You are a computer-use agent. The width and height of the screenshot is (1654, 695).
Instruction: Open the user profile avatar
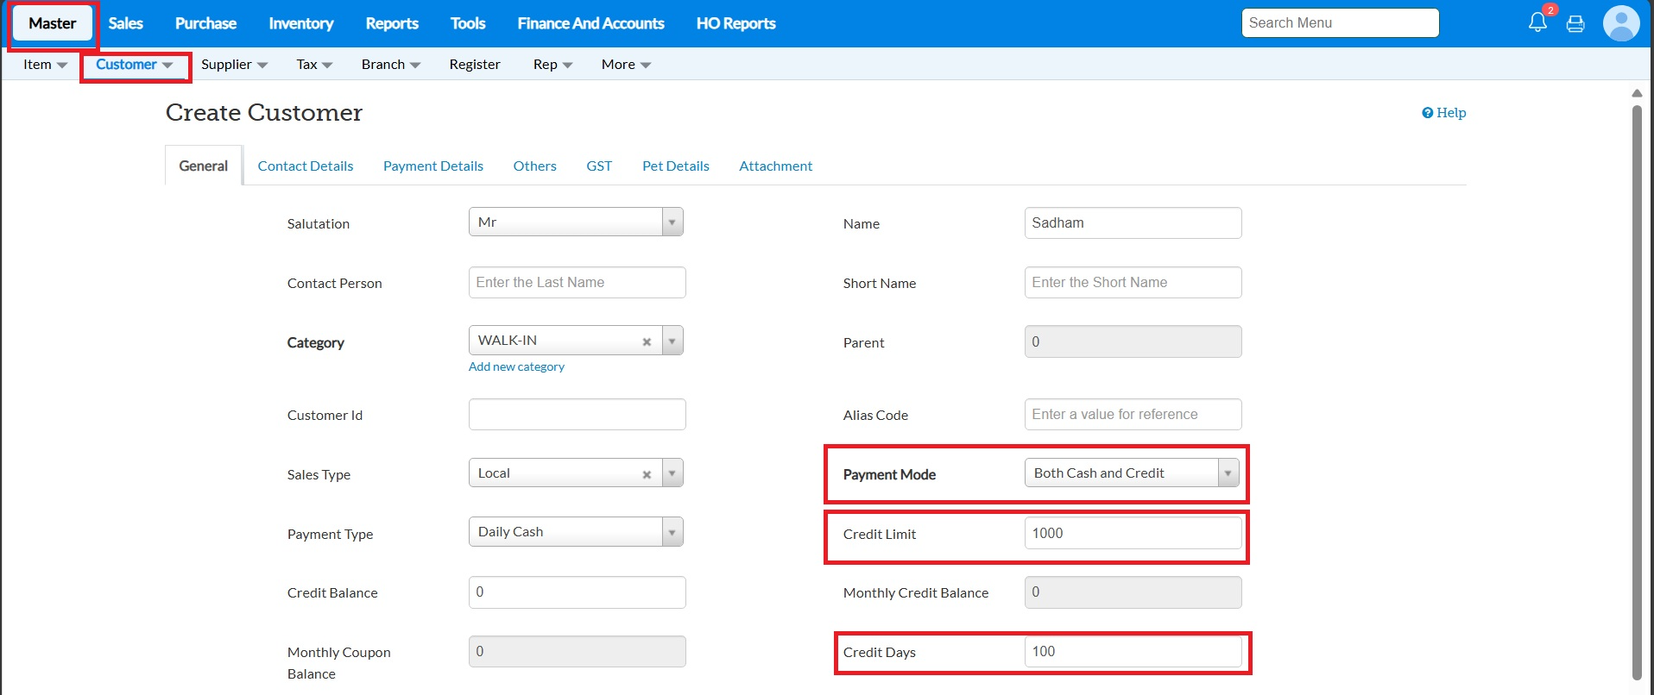pyautogui.click(x=1620, y=23)
